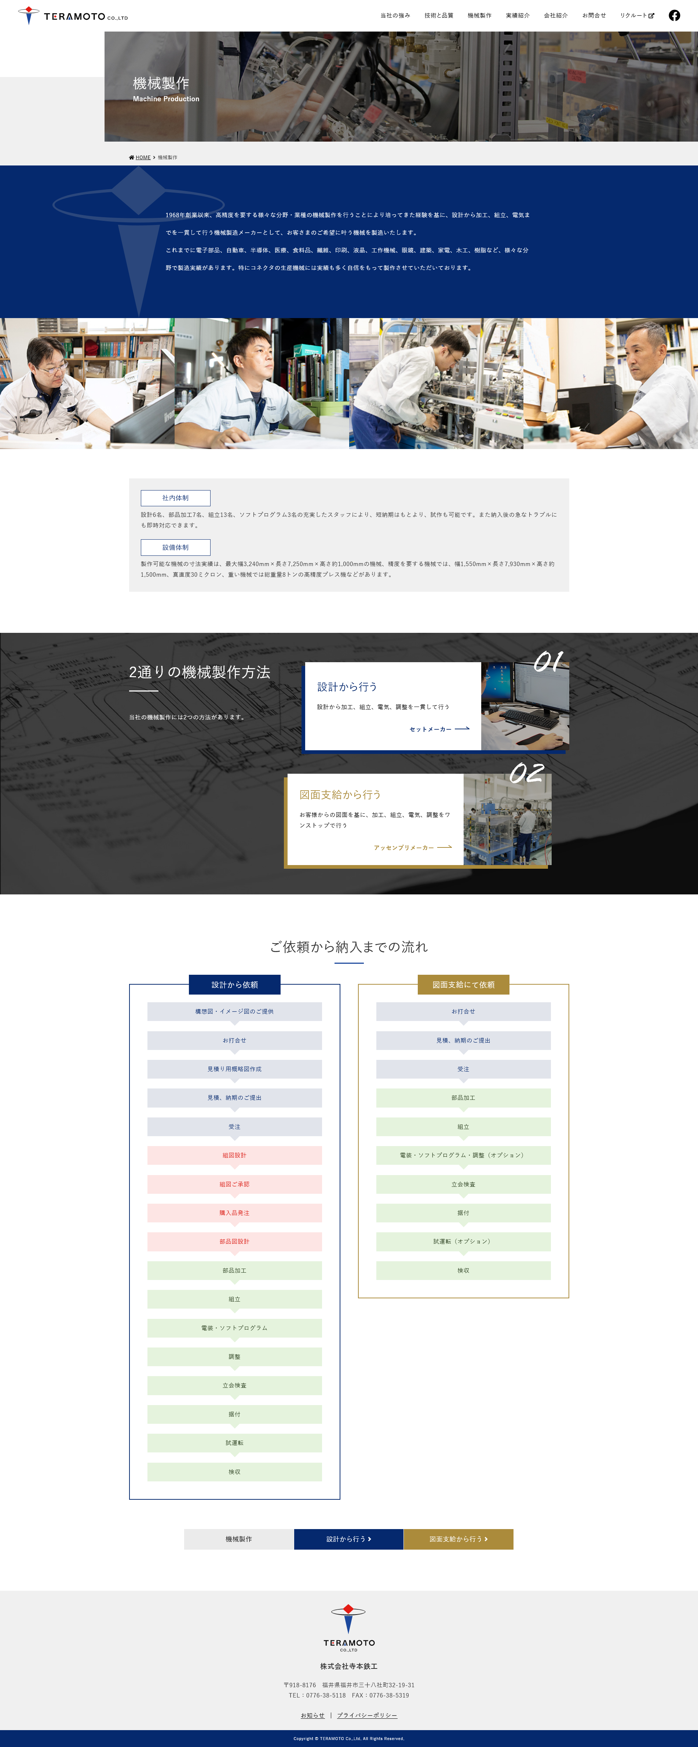Click the home icon in the breadcrumb
The width and height of the screenshot is (698, 1747).
tap(131, 157)
